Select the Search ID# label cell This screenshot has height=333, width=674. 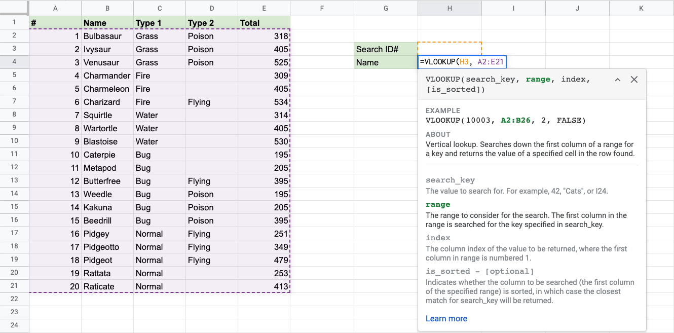pos(386,49)
